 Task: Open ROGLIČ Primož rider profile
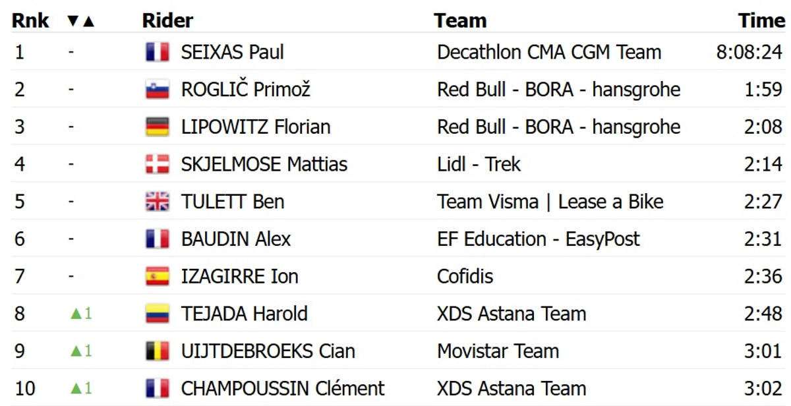[x=245, y=90]
